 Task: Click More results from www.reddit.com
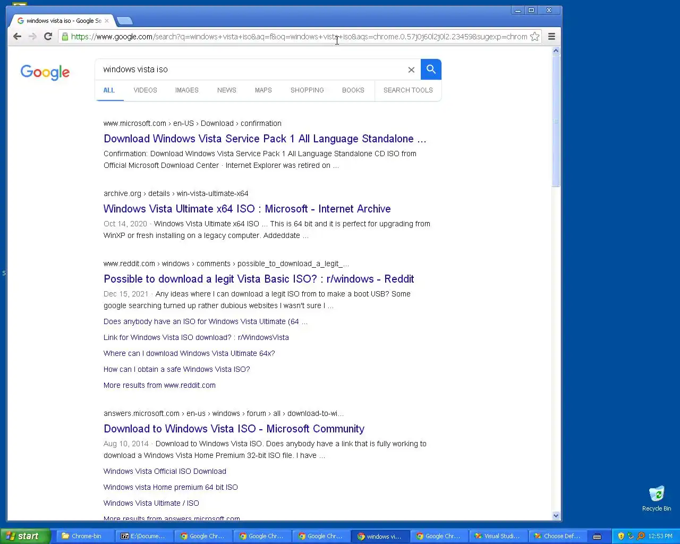point(159,385)
